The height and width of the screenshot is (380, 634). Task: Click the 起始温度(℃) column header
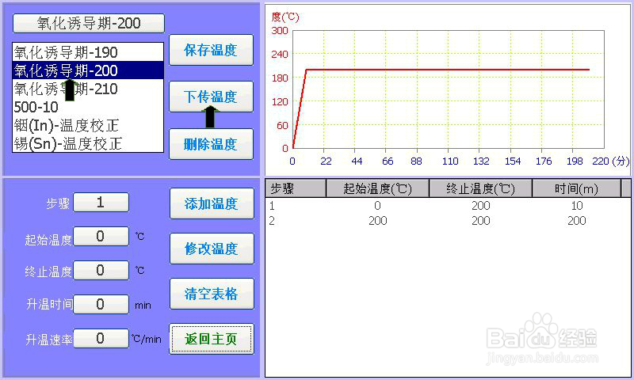point(378,188)
